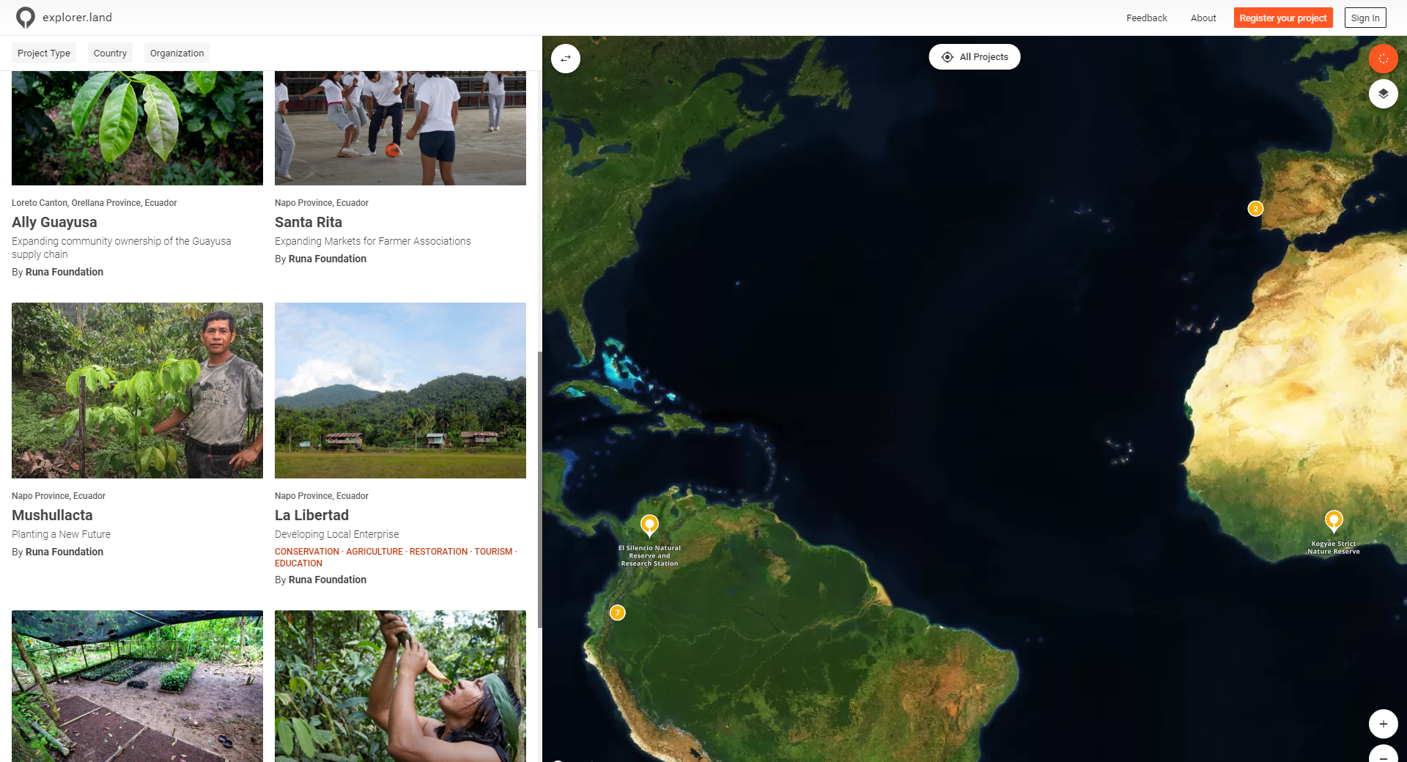This screenshot has width=1407, height=762.
Task: Click the explorer.land logo icon
Action: tap(26, 18)
